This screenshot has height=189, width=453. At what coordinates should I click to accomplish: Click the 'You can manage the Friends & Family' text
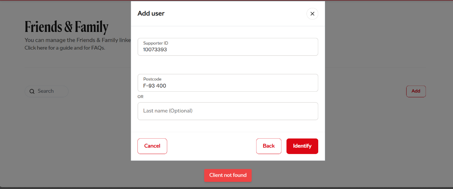tap(77, 40)
